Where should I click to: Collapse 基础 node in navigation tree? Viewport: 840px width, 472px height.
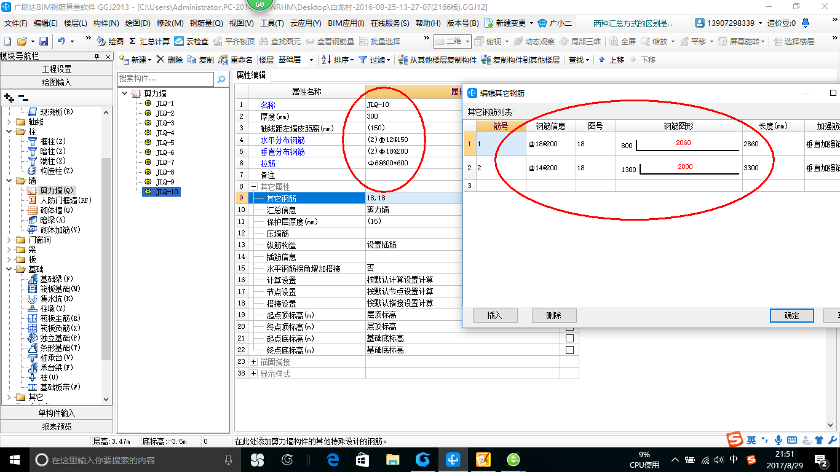pos(9,269)
